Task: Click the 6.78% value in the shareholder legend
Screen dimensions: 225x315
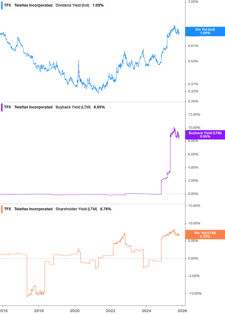Action: (105, 209)
